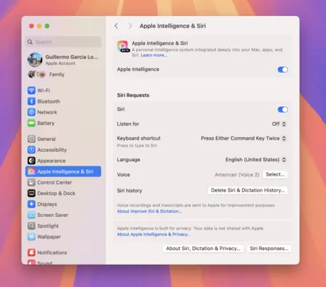Click the Family avatars icon
Image resolution: width=326 pixels, height=287 pixels.
coord(37,74)
